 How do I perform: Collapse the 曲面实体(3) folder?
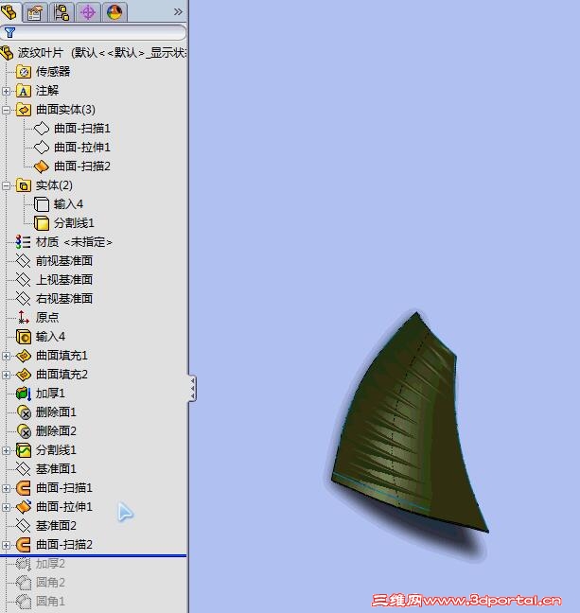click(x=6, y=110)
